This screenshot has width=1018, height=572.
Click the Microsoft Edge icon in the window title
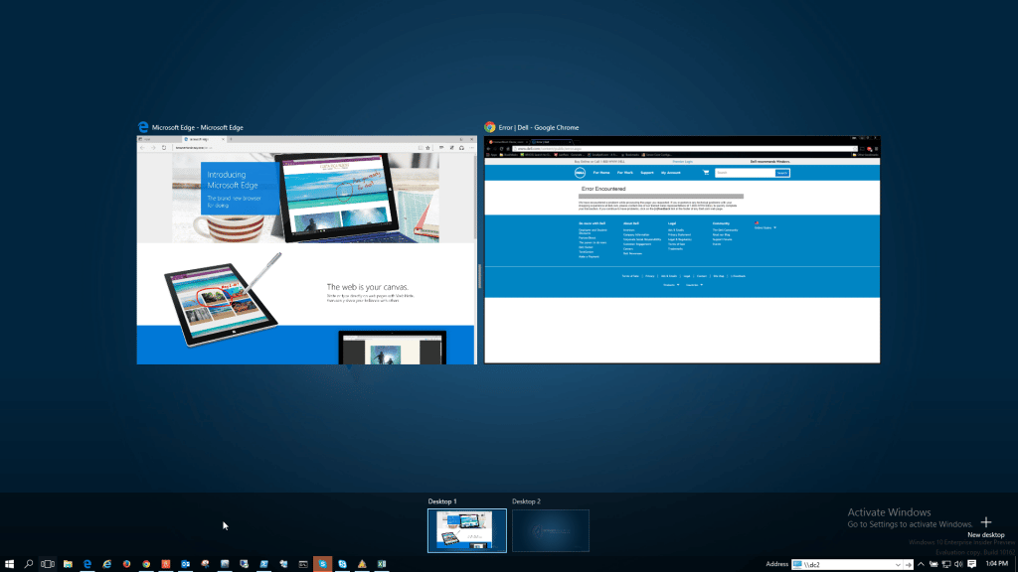143,127
